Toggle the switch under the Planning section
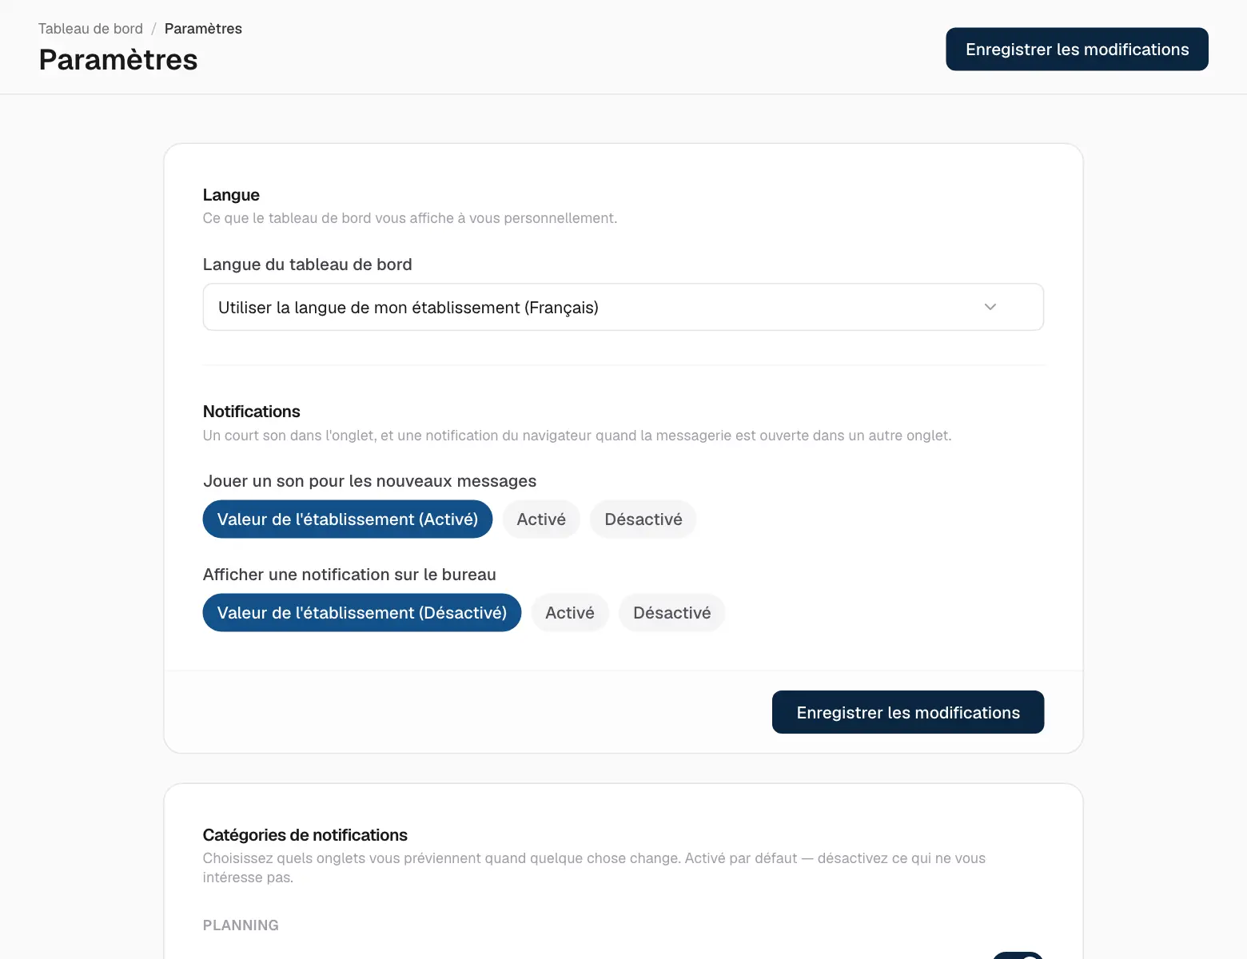Image resolution: width=1247 pixels, height=959 pixels. pyautogui.click(x=1018, y=956)
